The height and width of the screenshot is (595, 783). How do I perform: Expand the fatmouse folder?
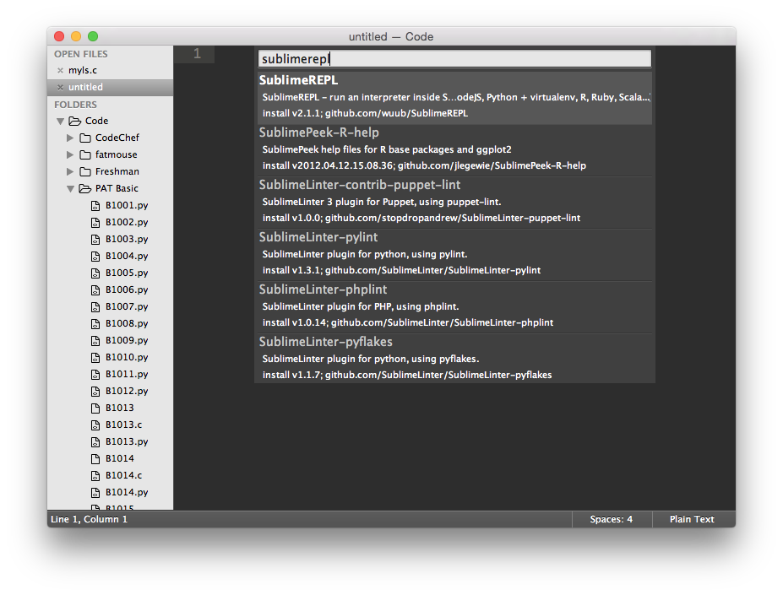(71, 154)
